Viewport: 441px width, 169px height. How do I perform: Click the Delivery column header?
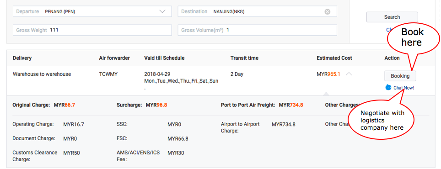(22, 58)
